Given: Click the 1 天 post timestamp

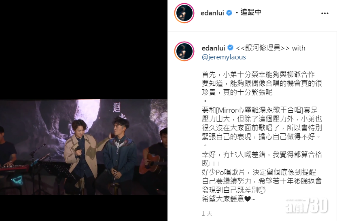Looking at the screenshot, I should [x=207, y=213].
